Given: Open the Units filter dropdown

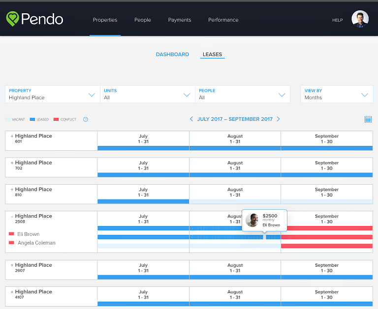Looking at the screenshot, I should [148, 94].
